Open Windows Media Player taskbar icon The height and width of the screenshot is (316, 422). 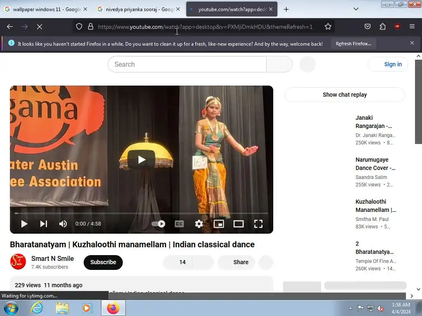(x=87, y=308)
